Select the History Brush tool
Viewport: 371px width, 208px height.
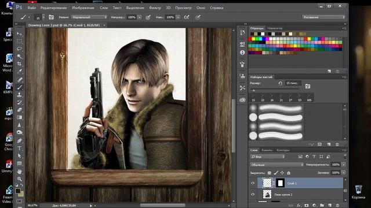[x=19, y=102]
